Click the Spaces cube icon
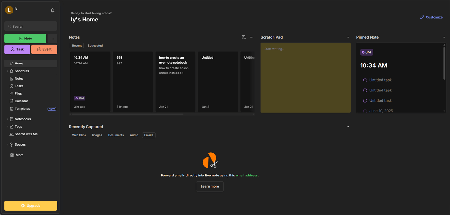The height and width of the screenshot is (215, 450). click(12, 145)
